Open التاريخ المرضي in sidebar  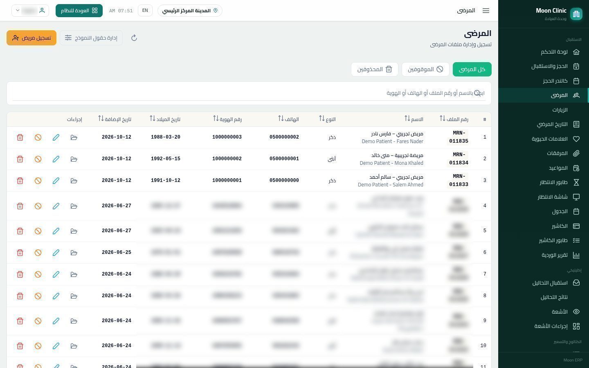pyautogui.click(x=544, y=124)
